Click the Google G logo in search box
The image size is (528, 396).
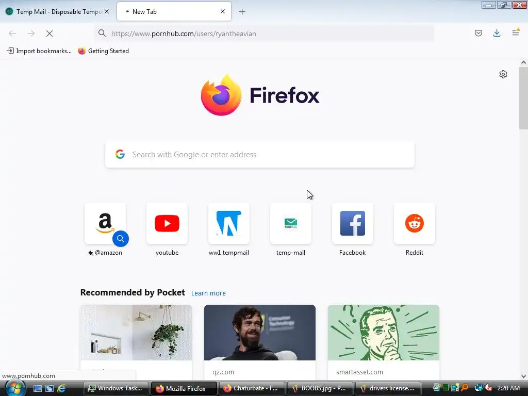120,154
